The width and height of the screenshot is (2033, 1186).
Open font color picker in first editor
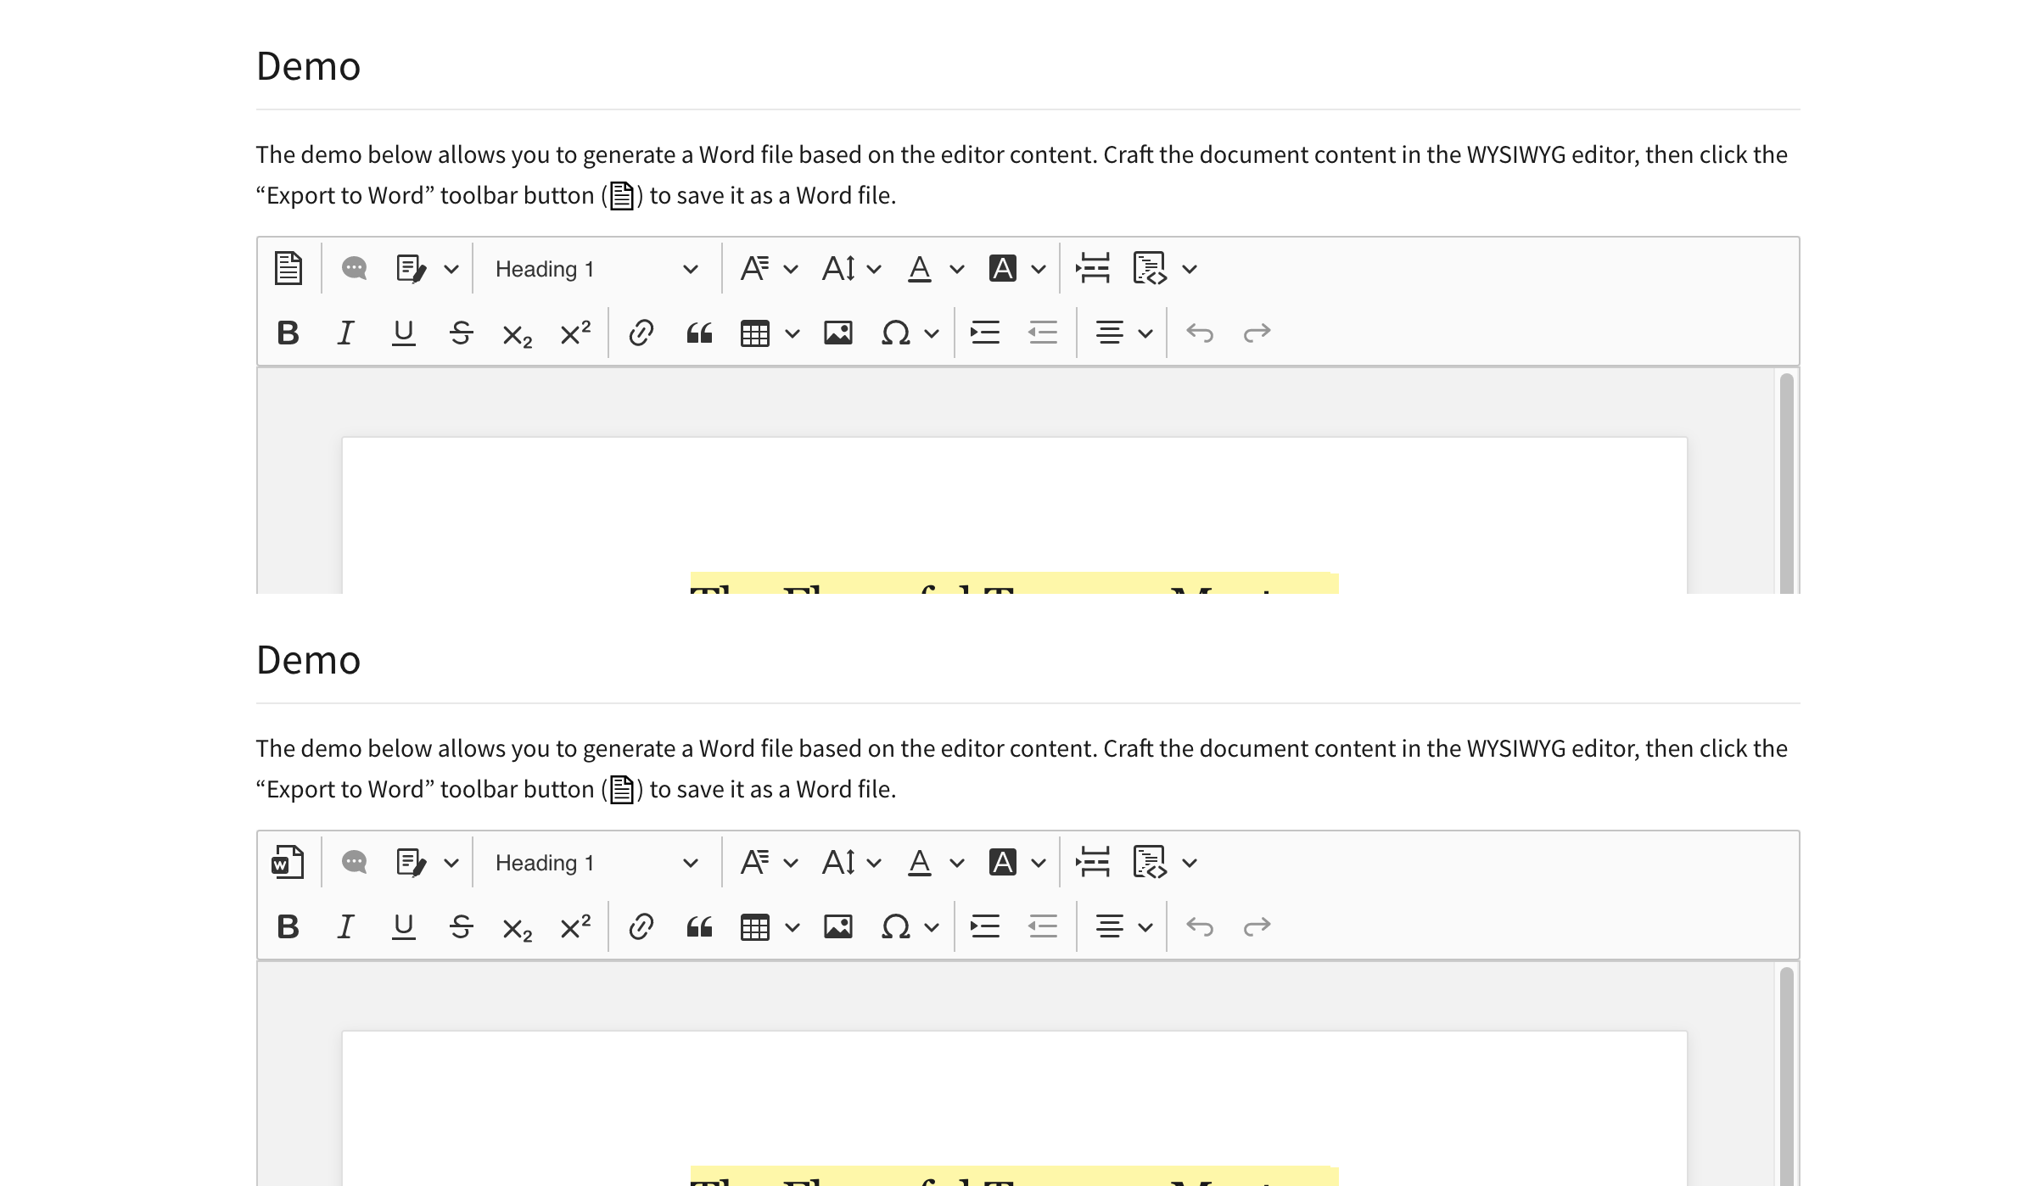(x=935, y=269)
